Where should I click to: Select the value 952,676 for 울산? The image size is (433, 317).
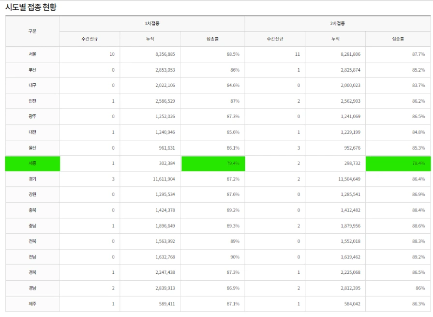pyautogui.click(x=352, y=148)
